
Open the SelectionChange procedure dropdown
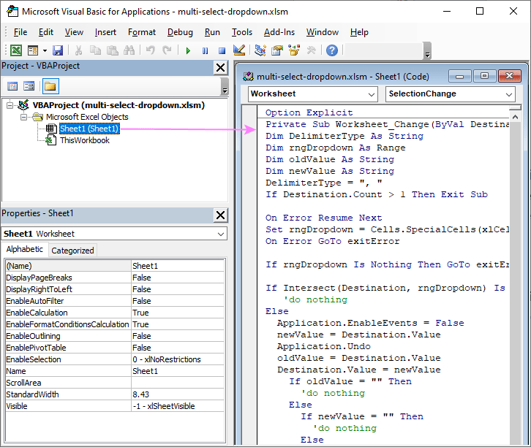click(x=451, y=94)
